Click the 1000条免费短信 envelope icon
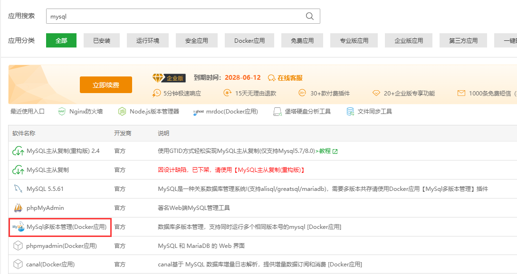This screenshot has width=517, height=274. click(461, 93)
